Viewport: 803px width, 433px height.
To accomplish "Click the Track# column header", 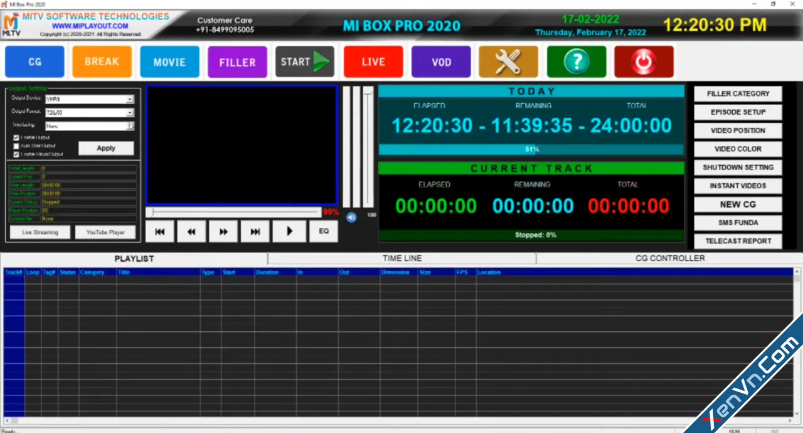I will (14, 272).
